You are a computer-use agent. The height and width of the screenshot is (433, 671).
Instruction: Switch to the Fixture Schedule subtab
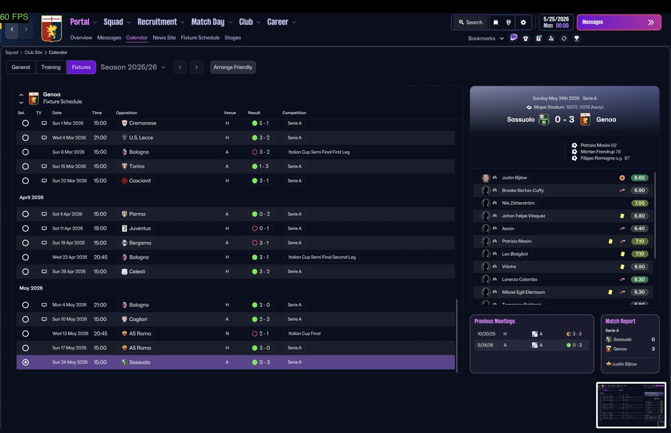coord(200,38)
